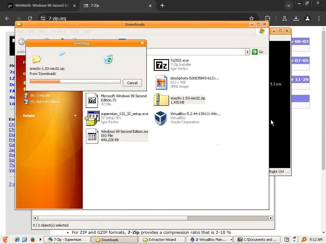Expand the quick launch overflow arrow

(40, 240)
